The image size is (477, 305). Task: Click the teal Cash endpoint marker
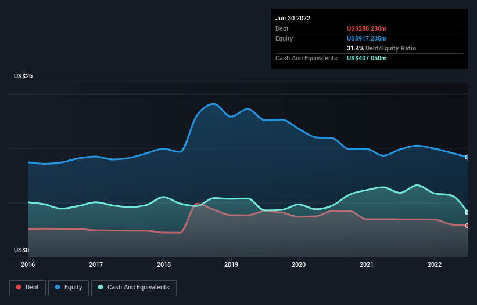(467, 212)
